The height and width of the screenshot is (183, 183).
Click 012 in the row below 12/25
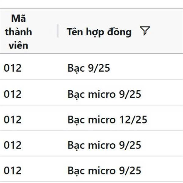13,145
